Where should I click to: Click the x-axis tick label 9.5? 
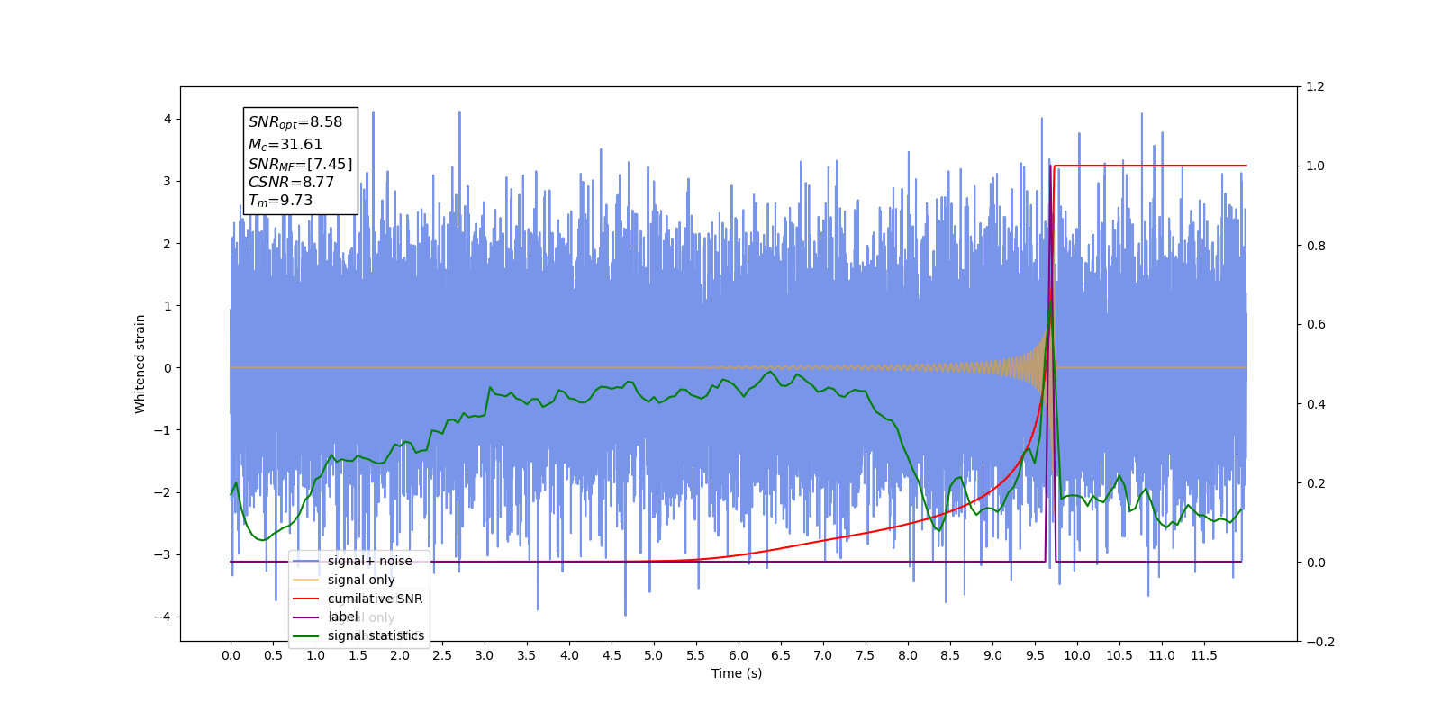point(1035,655)
